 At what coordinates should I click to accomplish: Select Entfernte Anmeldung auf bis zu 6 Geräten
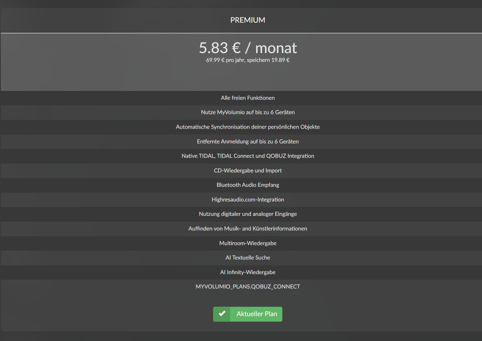(x=241, y=142)
